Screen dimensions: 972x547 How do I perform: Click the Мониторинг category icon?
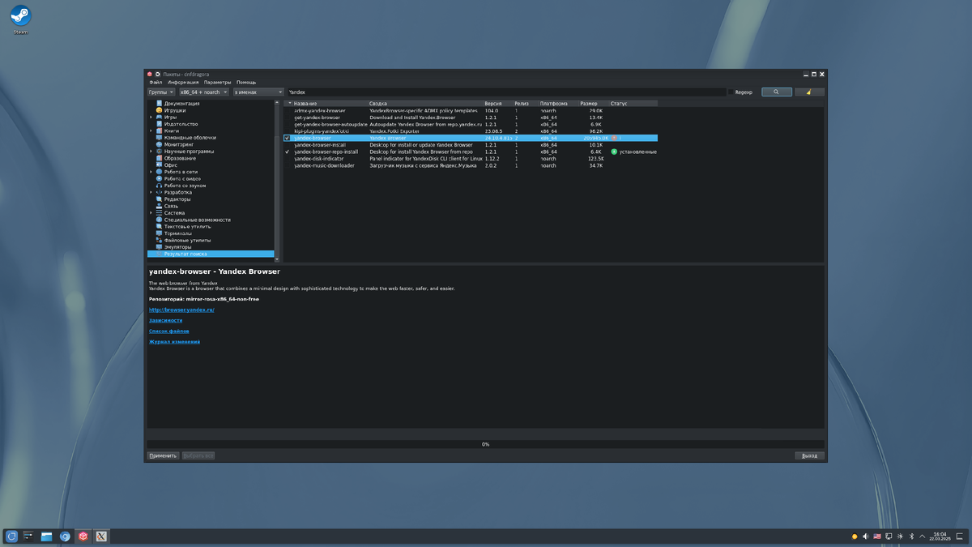(159, 144)
